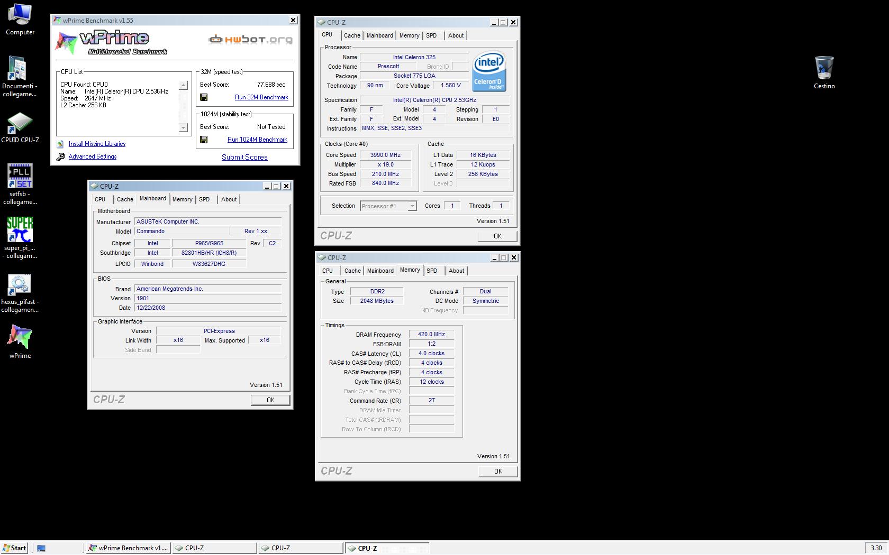The width and height of the screenshot is (889, 555).
Task: Minimize the CPU-Z CPU window
Action: pos(494,22)
